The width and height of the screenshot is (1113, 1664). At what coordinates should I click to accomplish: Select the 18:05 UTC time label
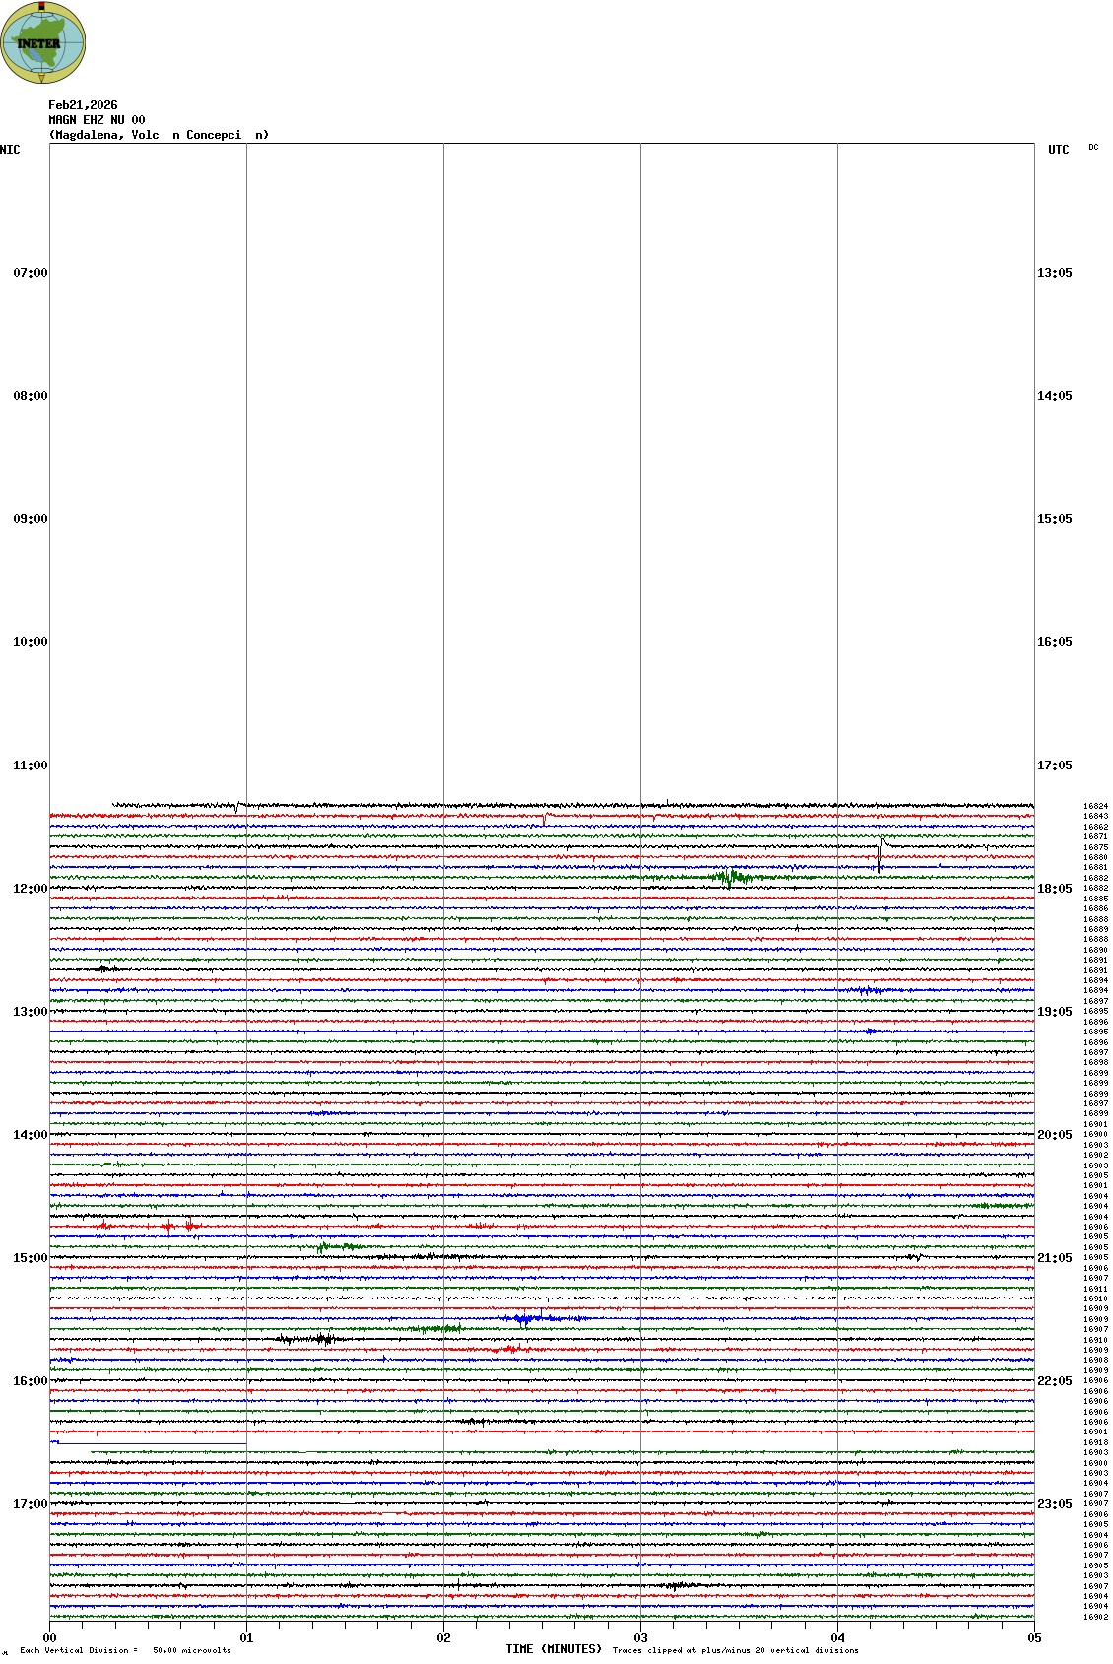1054,889
